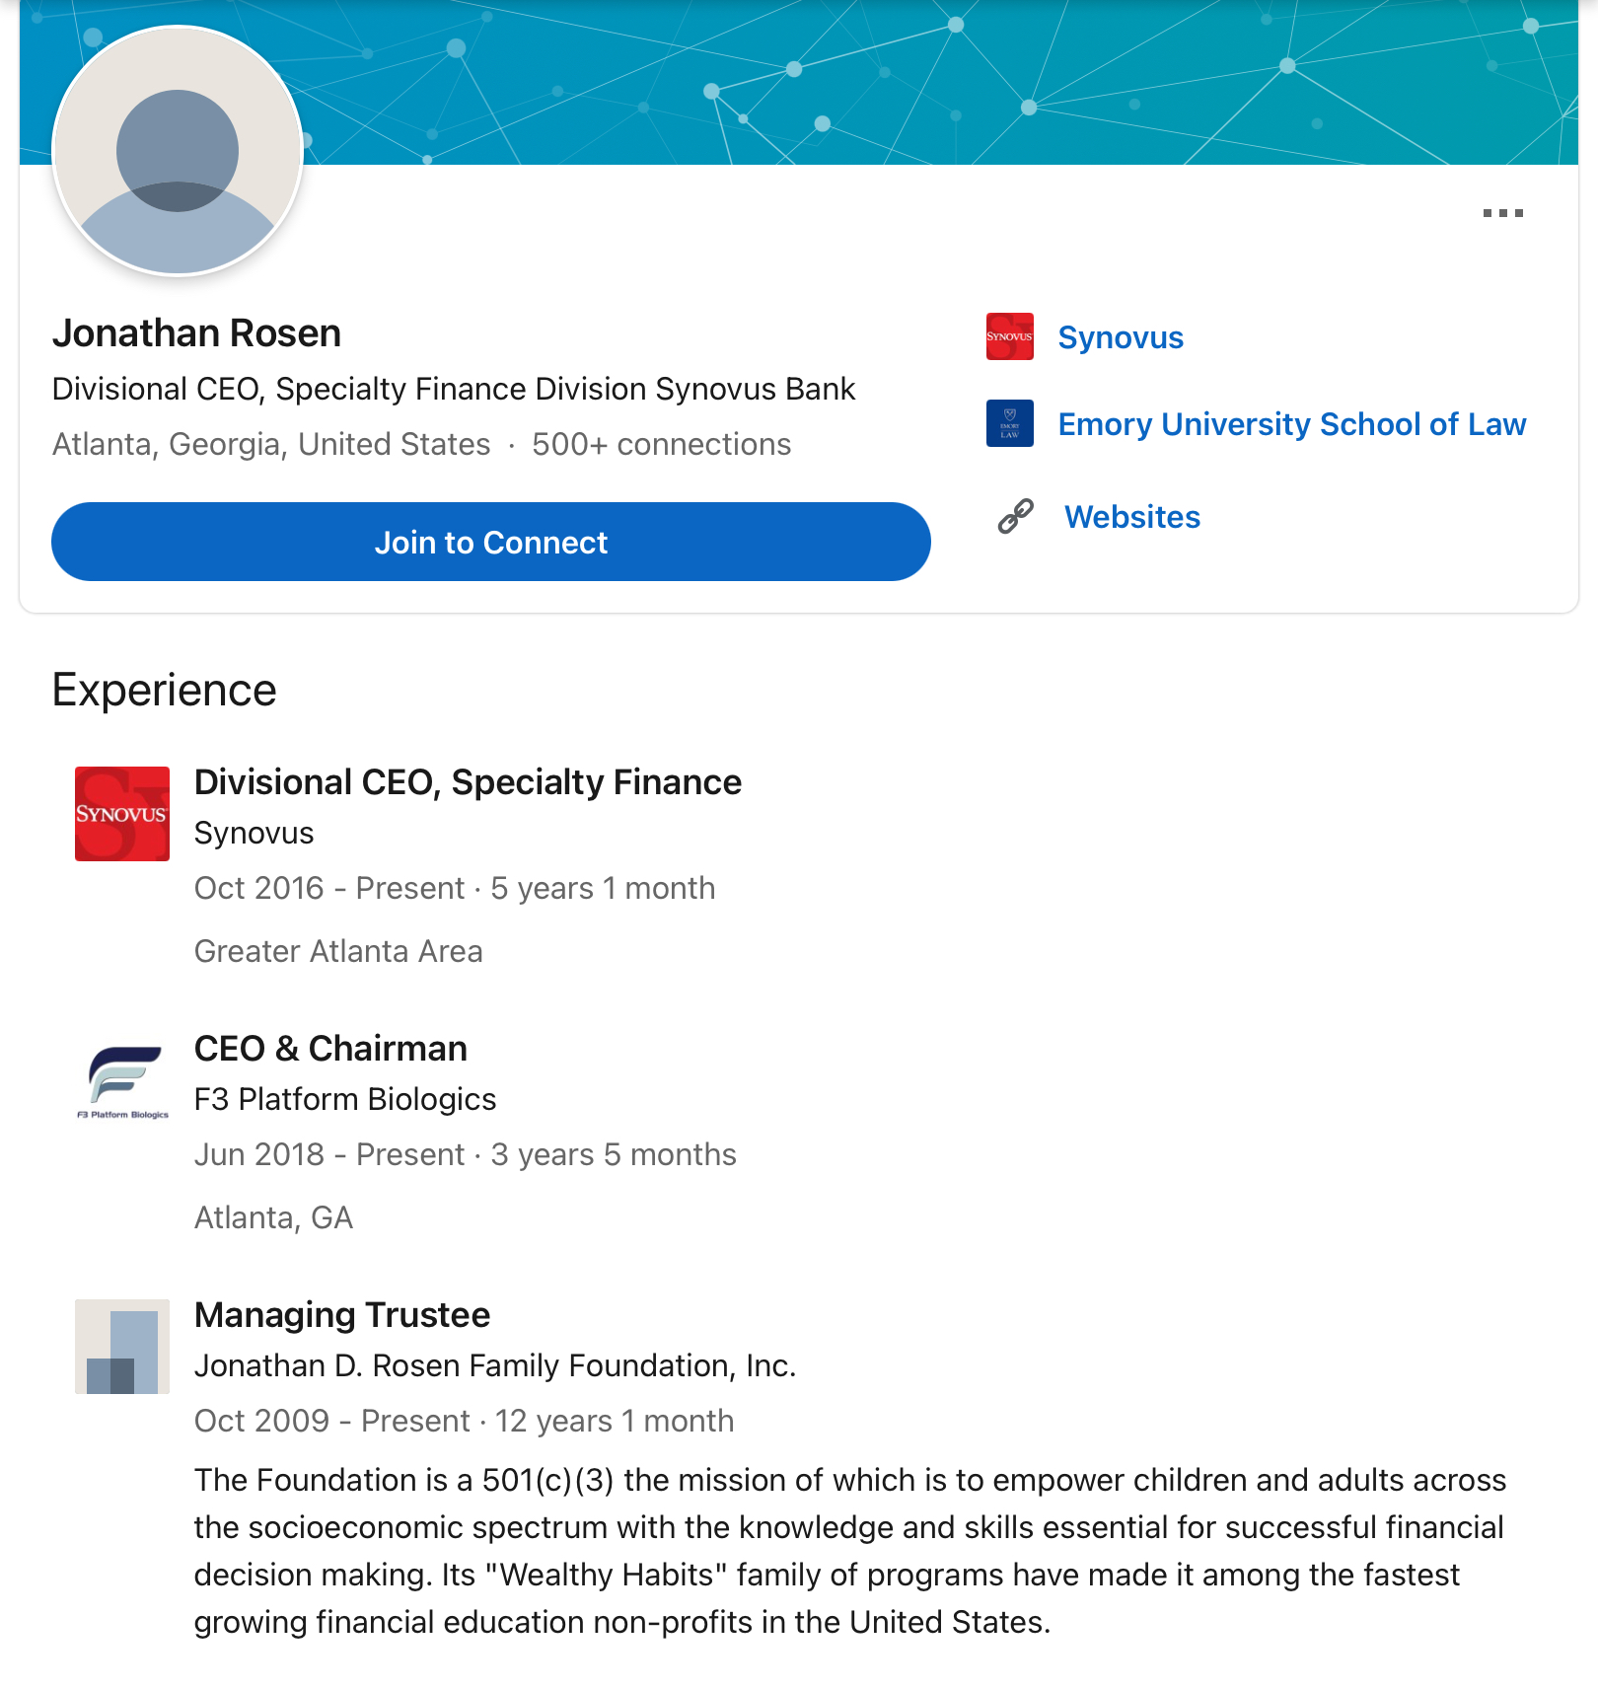
Task: Open the three-dot more options menu
Action: [1502, 213]
